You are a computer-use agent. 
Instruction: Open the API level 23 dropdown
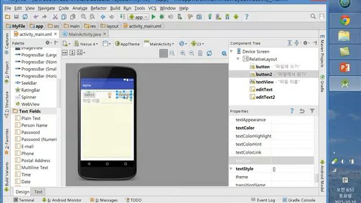197,44
